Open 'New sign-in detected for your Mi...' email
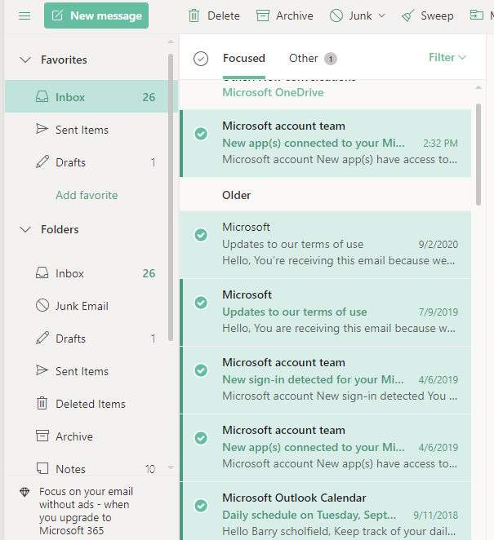 [x=326, y=380]
